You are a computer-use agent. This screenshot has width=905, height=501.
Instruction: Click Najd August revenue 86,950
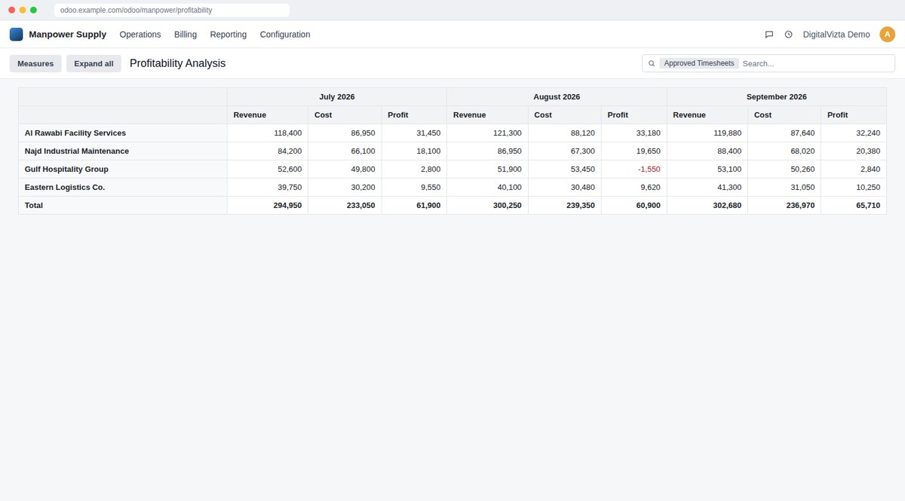click(x=487, y=151)
